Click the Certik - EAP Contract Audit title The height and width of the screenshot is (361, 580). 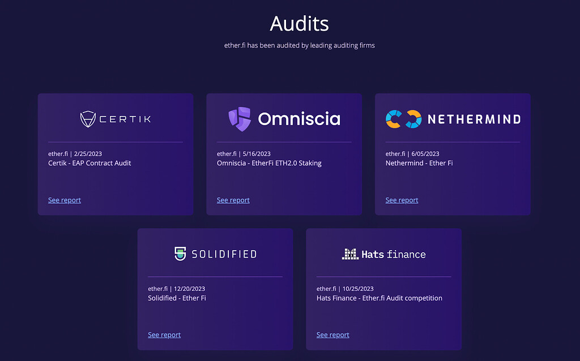click(x=89, y=162)
